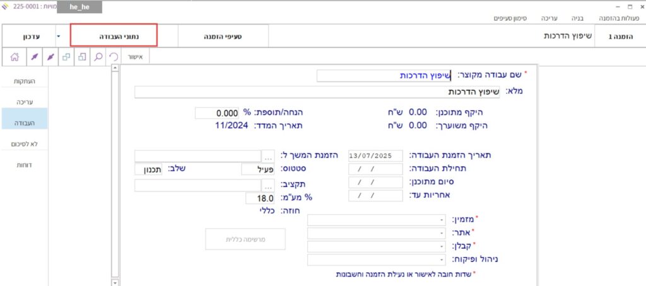This screenshot has width=646, height=286.
Task: Click the ellipsis browse button beside תקציב
Action: (x=269, y=185)
